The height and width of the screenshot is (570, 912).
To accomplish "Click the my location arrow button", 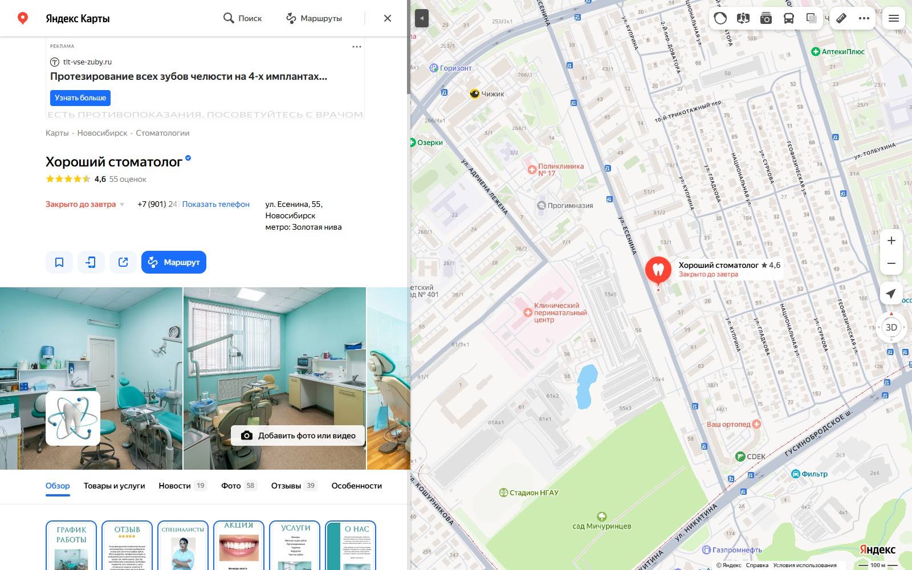I will (891, 294).
